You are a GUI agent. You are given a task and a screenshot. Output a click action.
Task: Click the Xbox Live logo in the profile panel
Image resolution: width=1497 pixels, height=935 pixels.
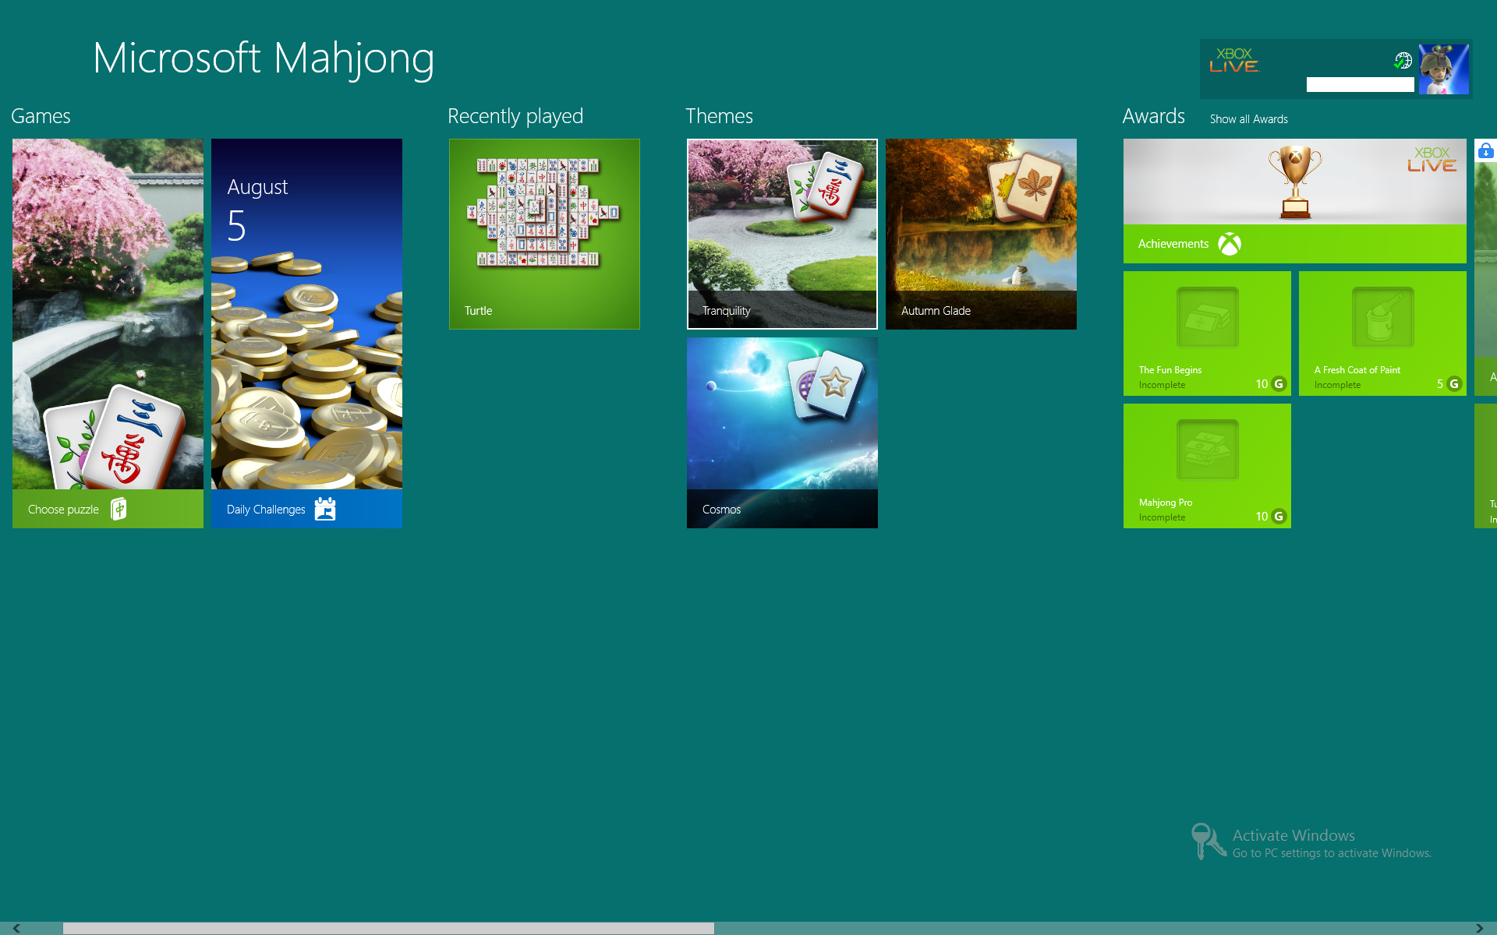tap(1234, 60)
